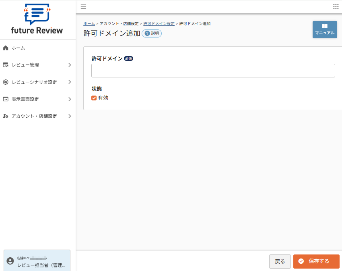Click the 表示画面設定 display settings icon

tap(6, 99)
